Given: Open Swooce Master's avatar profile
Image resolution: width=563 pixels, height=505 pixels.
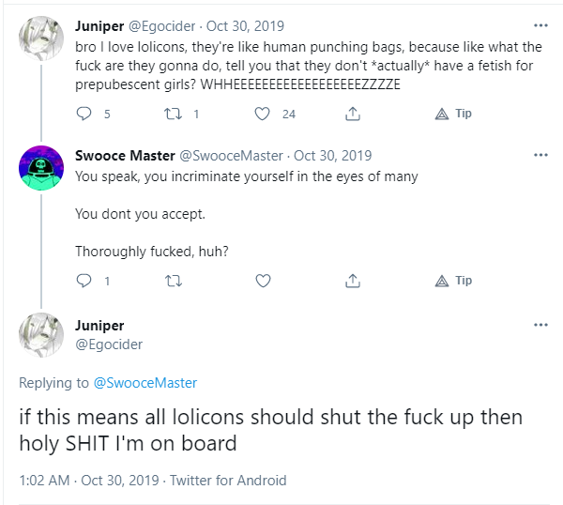Looking at the screenshot, I should [41, 168].
